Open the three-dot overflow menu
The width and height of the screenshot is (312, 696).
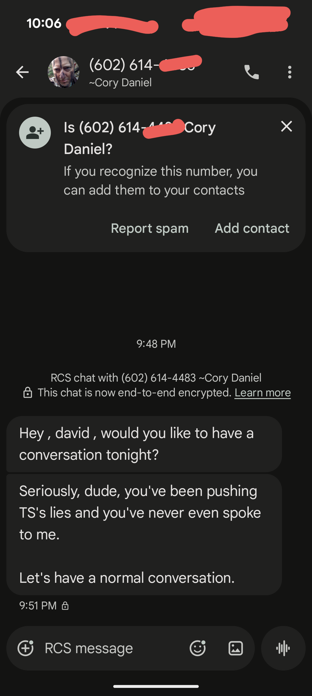point(289,72)
